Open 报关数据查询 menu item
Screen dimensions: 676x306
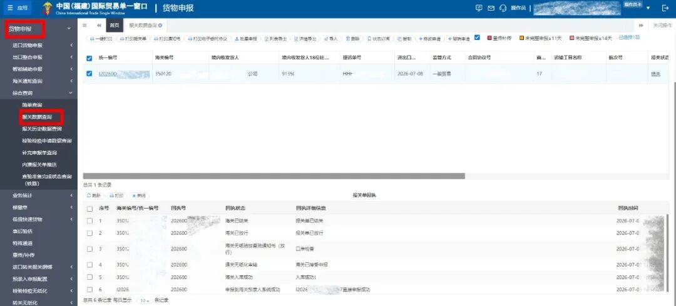tap(37, 117)
